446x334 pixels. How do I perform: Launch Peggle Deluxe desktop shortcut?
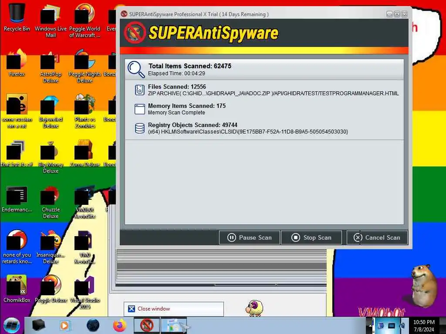point(51,289)
